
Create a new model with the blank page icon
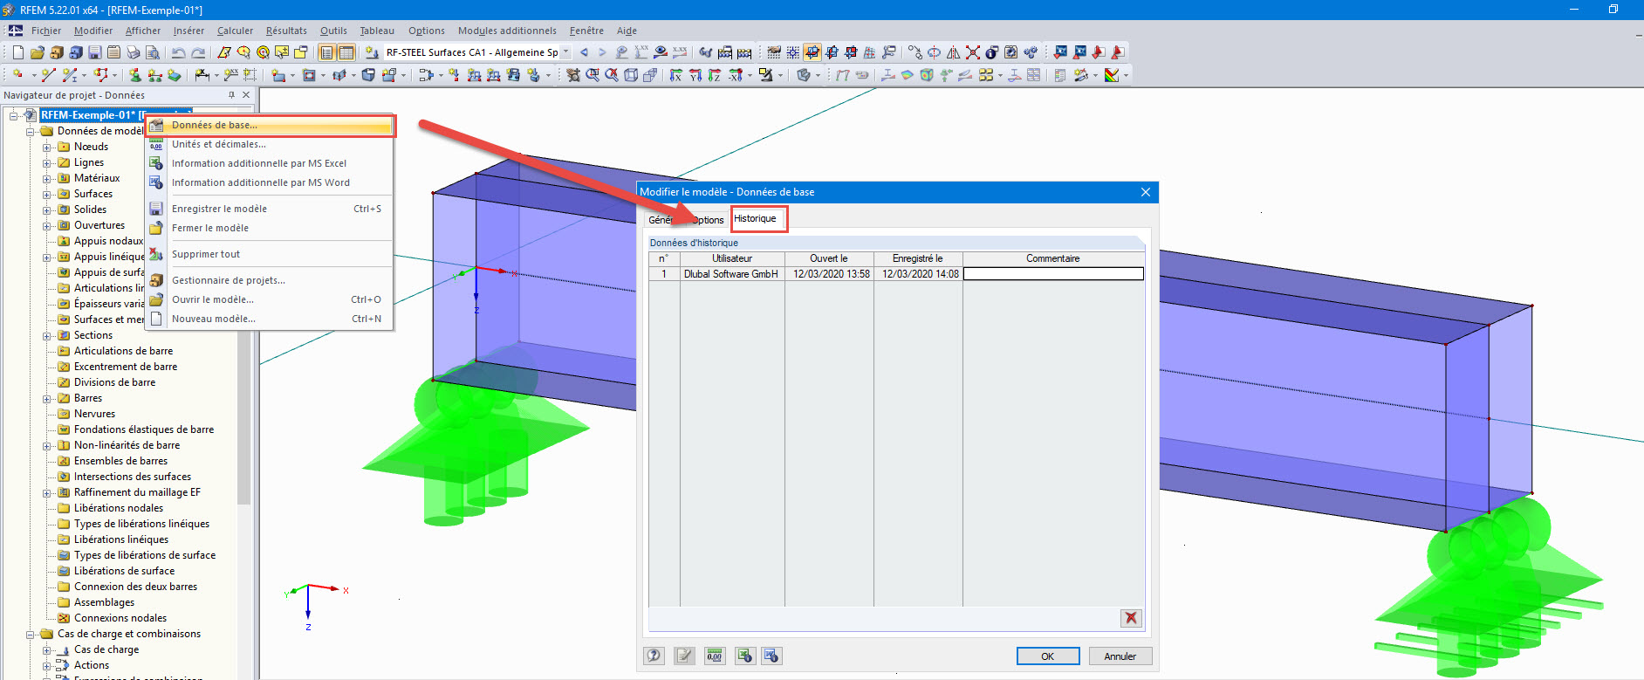pyautogui.click(x=17, y=52)
